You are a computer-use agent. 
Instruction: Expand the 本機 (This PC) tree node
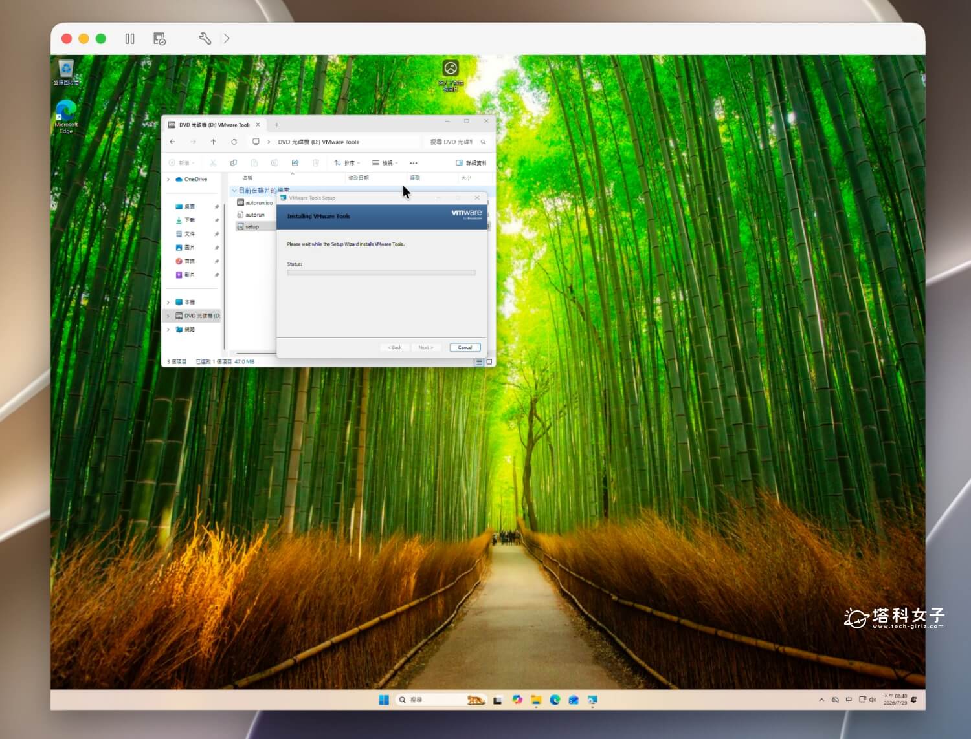tap(169, 302)
